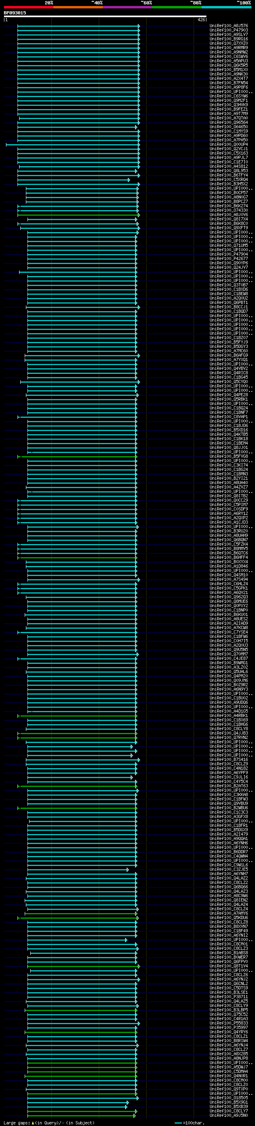This screenshot has height=1126, width=255.
Task: Click the UniRef100_B9FEZ1 label
Action: click(229, 109)
